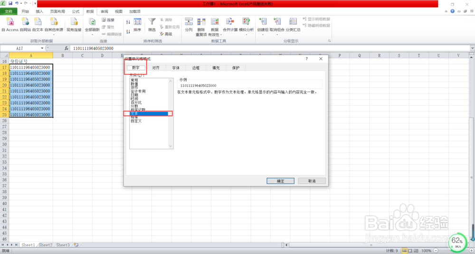Select the 对齐 tab in the dialog
This screenshot has width=475, height=254.
click(x=156, y=68)
